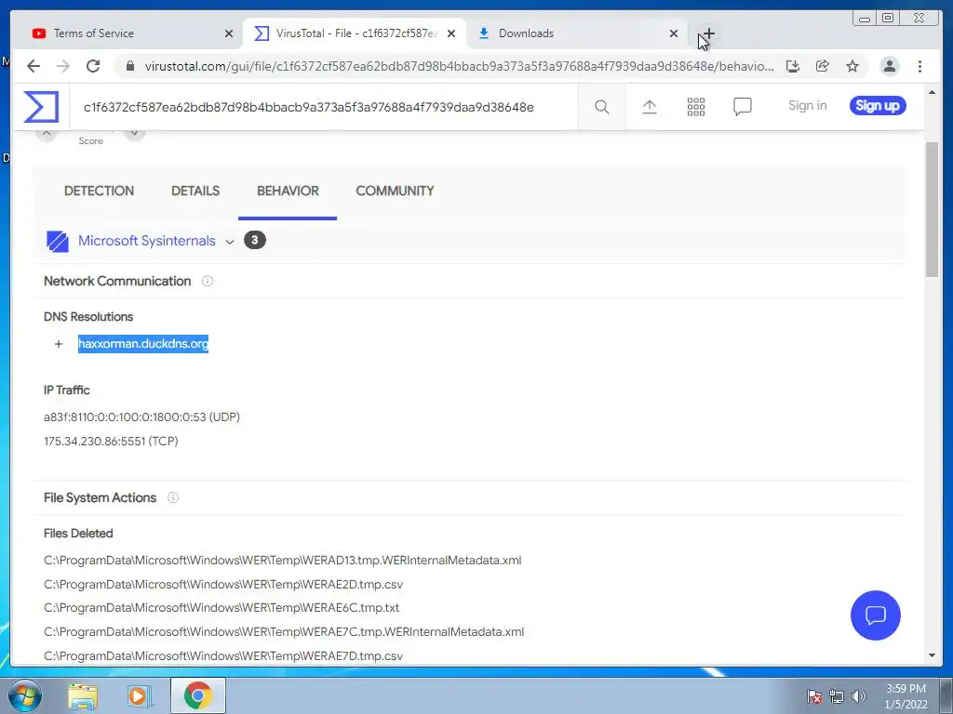The image size is (953, 714).
Task: Open the Chrome profile avatar icon
Action: [x=889, y=66]
